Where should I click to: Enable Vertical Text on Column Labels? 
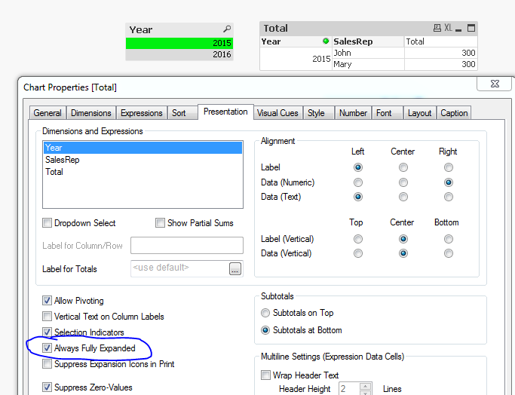pos(47,316)
